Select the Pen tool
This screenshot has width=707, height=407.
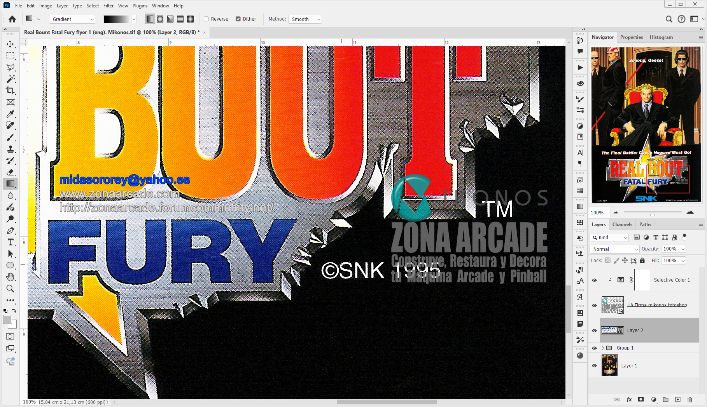(x=10, y=230)
